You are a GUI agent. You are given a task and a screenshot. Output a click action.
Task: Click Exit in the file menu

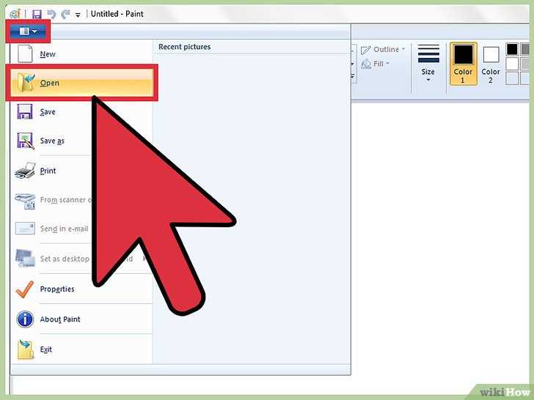tap(81, 349)
